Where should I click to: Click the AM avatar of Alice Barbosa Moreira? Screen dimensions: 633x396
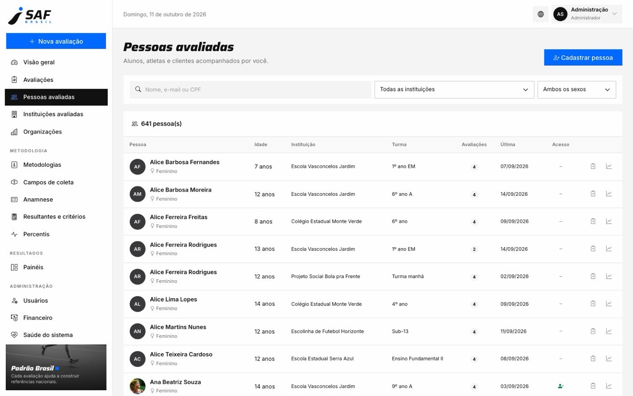coord(137,194)
